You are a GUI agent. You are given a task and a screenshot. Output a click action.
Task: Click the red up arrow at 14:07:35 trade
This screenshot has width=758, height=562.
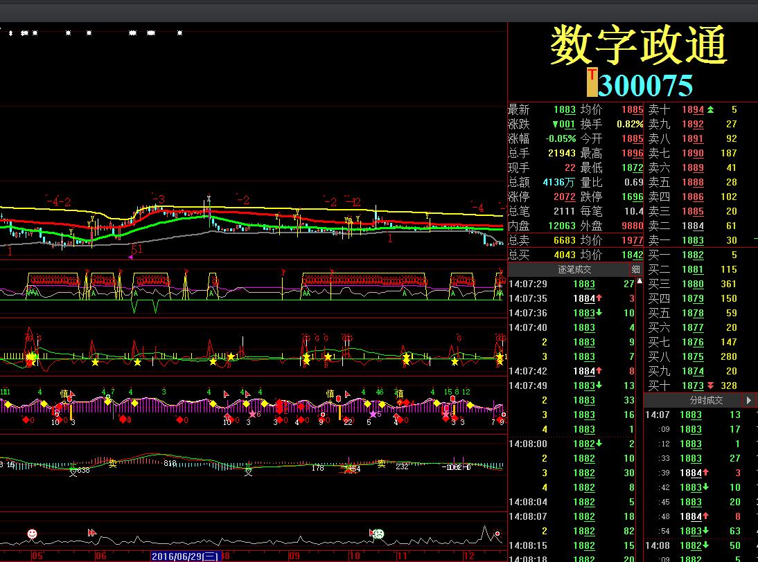tap(599, 298)
